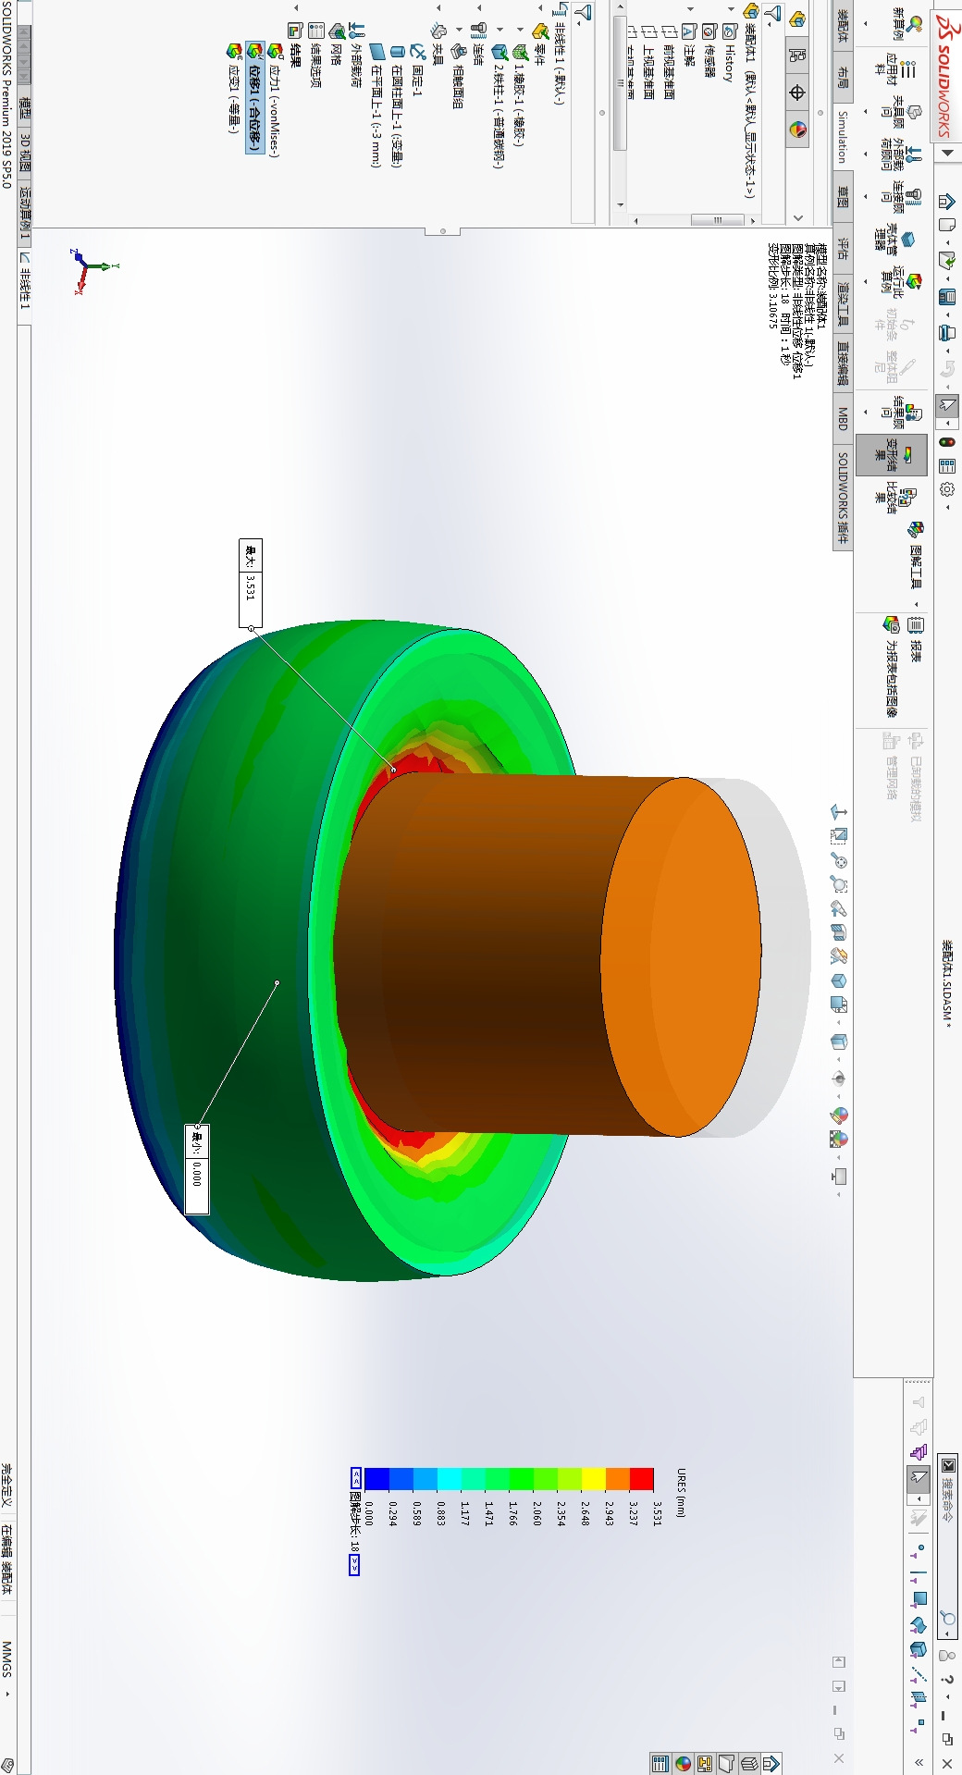This screenshot has height=1775, width=962.
Task: Collapse the 零件 tree node
Action: [x=540, y=7]
